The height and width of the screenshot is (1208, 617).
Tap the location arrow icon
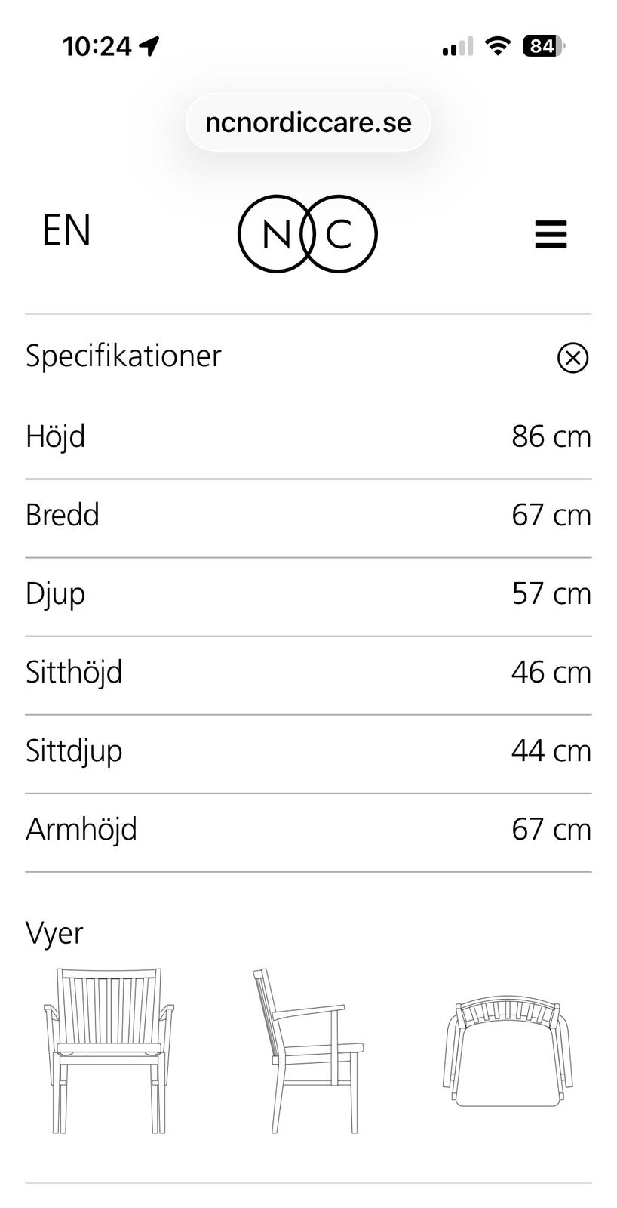tap(149, 47)
